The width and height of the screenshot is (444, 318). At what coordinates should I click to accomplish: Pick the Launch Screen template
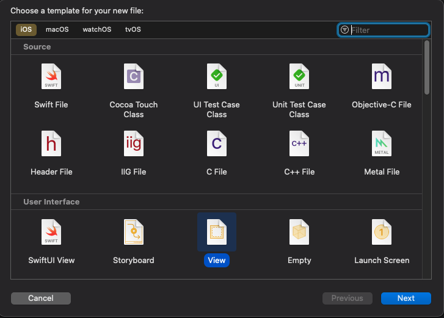pyautogui.click(x=382, y=233)
